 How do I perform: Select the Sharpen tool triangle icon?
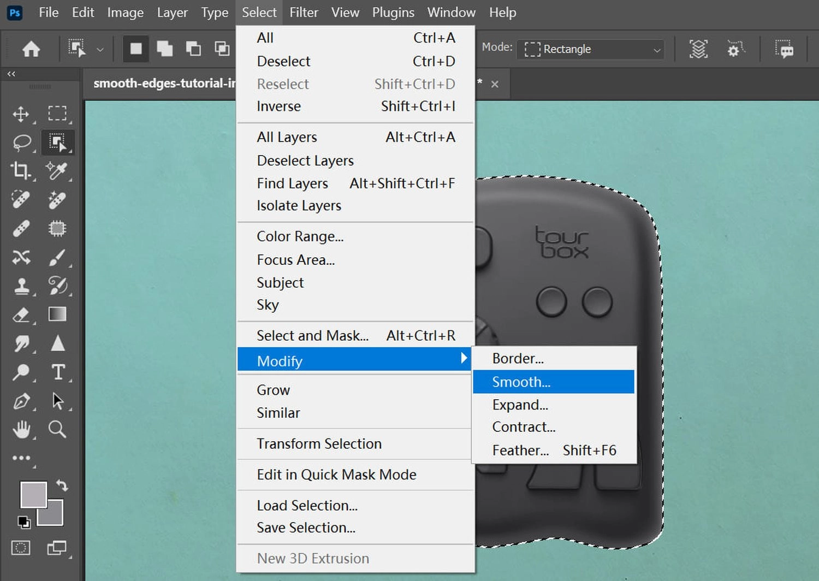point(57,343)
